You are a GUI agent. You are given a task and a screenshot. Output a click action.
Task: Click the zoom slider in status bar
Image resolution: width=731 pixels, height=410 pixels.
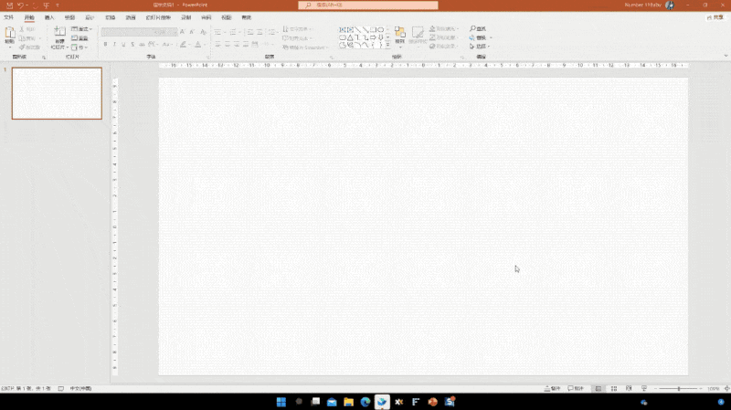click(678, 389)
